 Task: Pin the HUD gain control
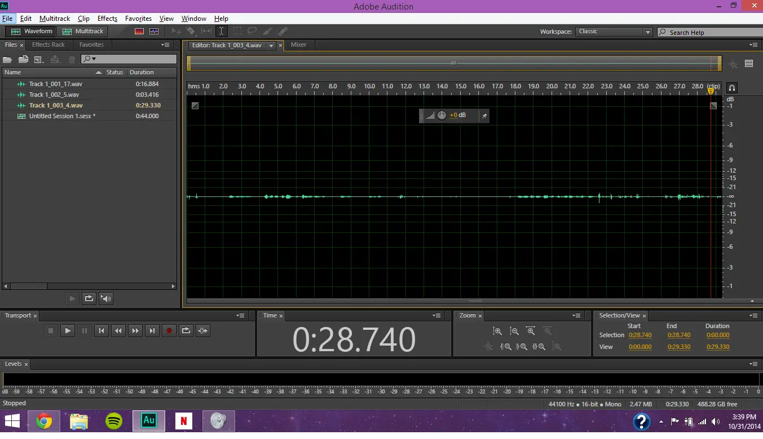[484, 116]
